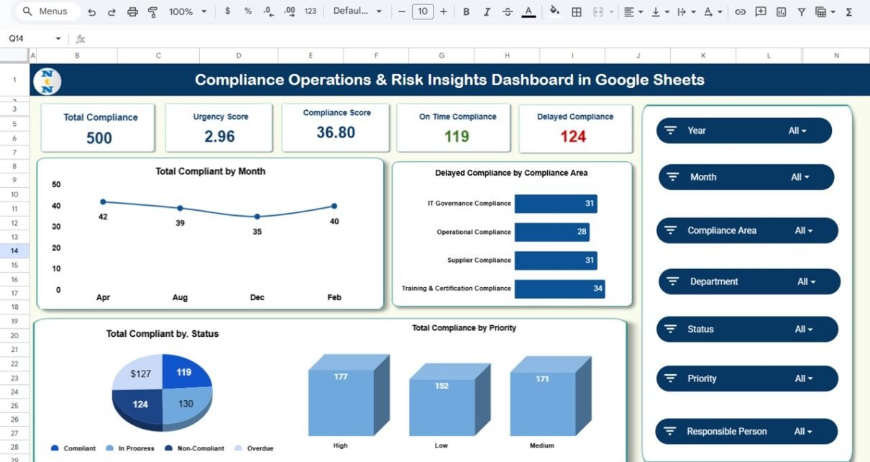Screen dimensions: 870x462
Task: Click the Format as currency button
Action: point(228,12)
